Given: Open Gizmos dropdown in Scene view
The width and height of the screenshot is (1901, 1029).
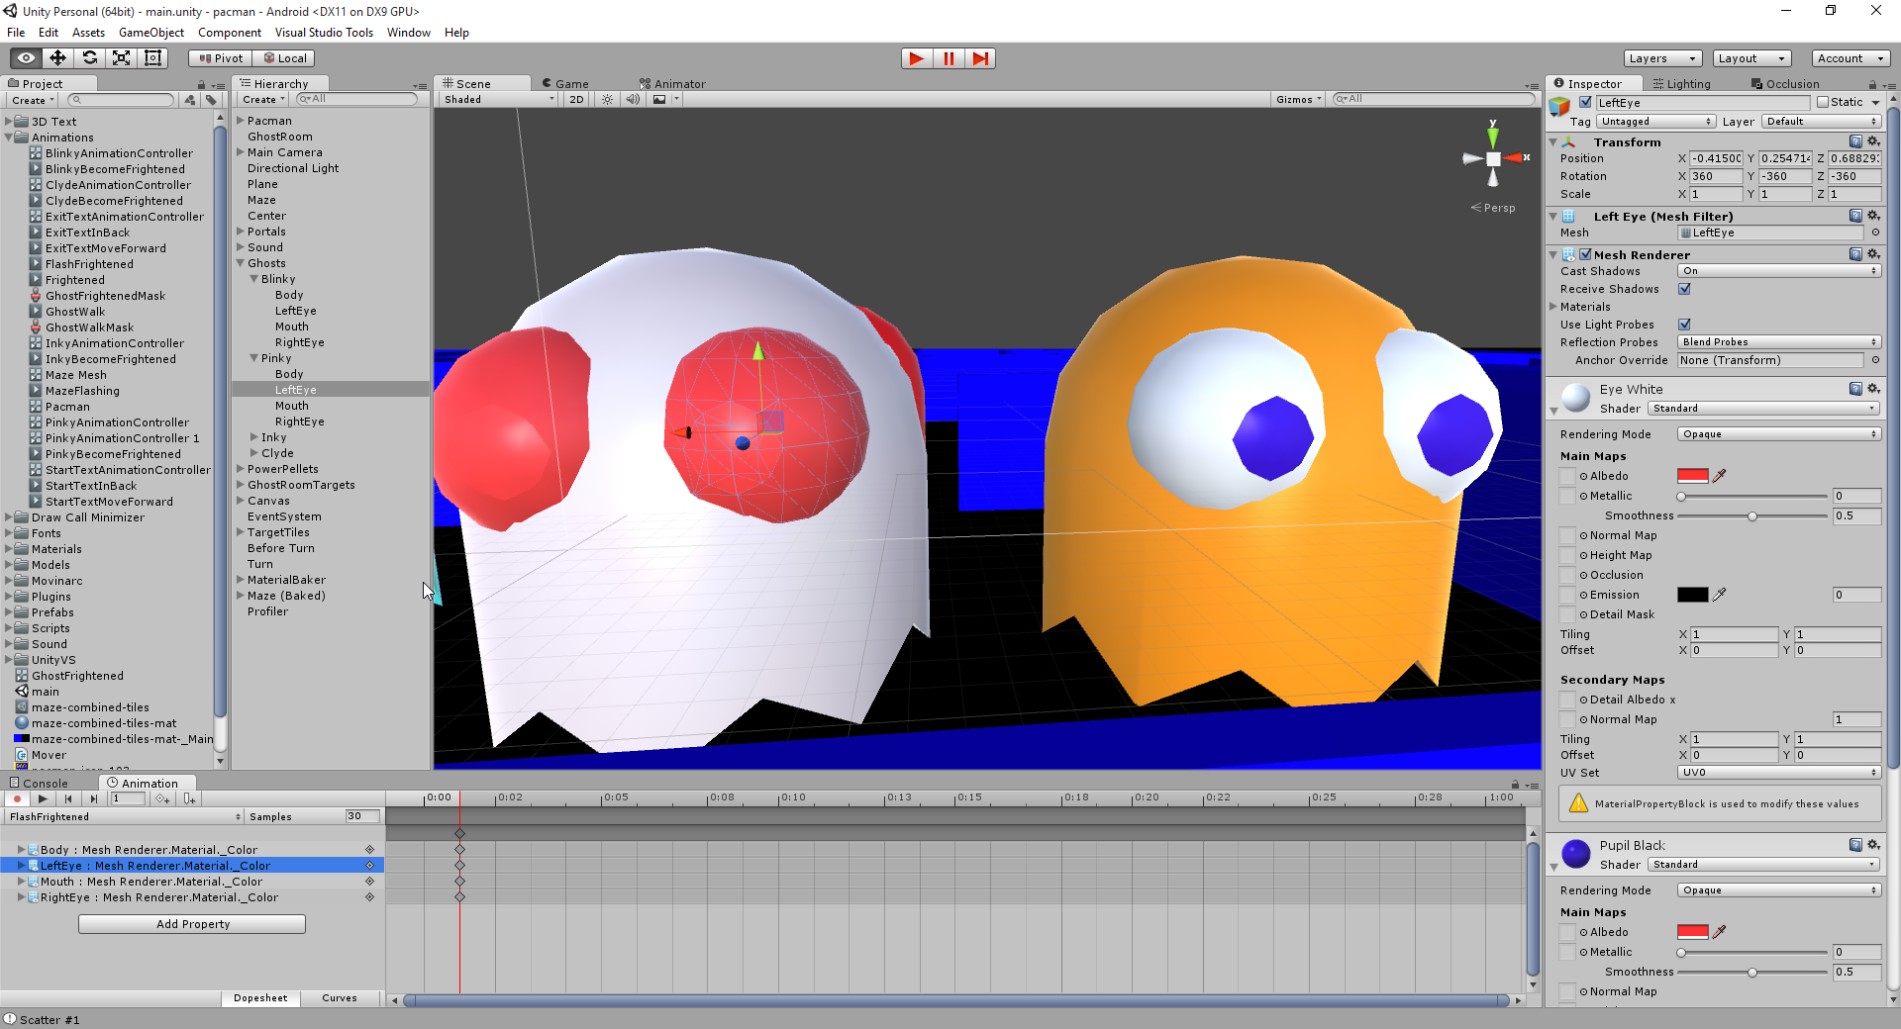Looking at the screenshot, I should (1299, 100).
